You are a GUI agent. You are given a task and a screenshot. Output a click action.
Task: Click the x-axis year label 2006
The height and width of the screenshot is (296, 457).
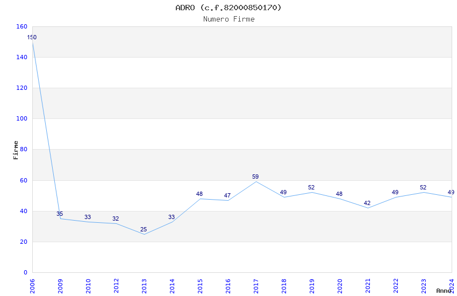(x=32, y=286)
